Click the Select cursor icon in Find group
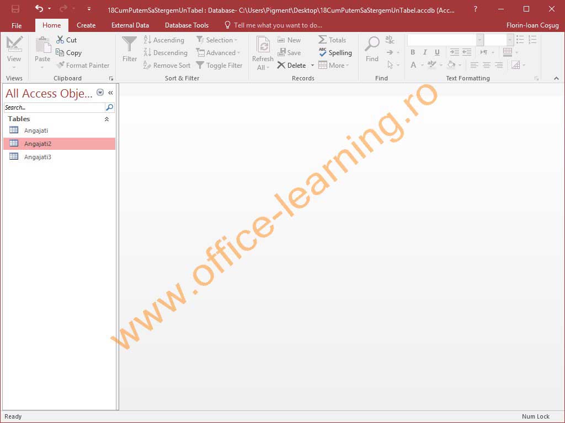Screen dimensions: 565x423 [390, 65]
